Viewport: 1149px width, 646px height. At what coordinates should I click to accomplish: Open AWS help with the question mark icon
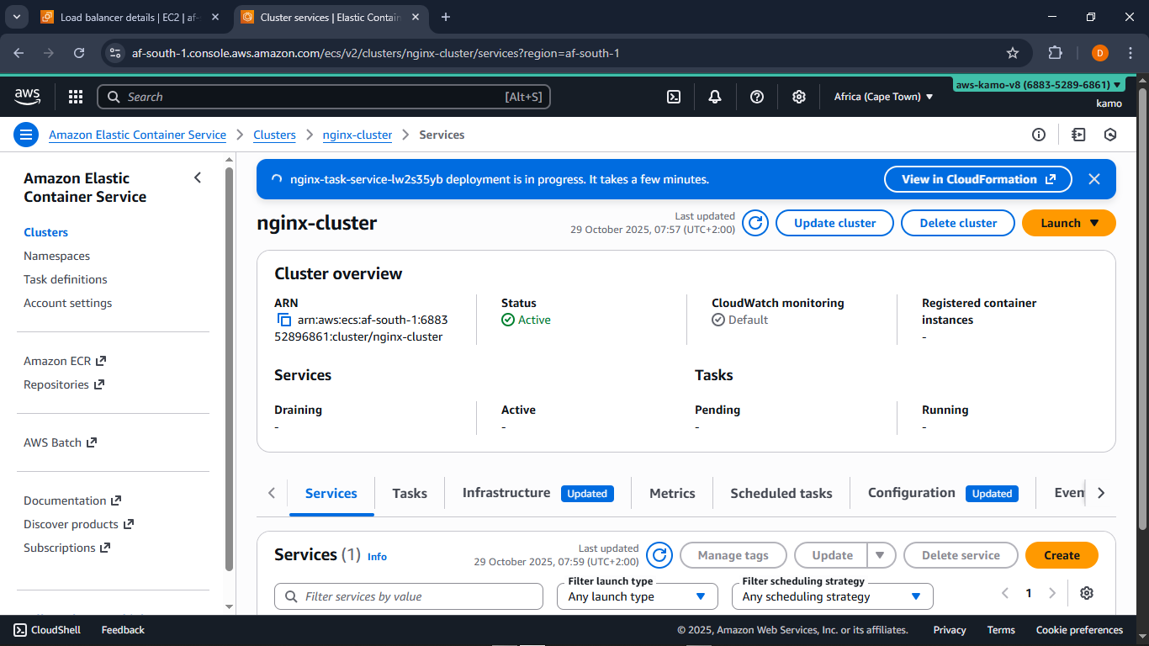point(756,97)
